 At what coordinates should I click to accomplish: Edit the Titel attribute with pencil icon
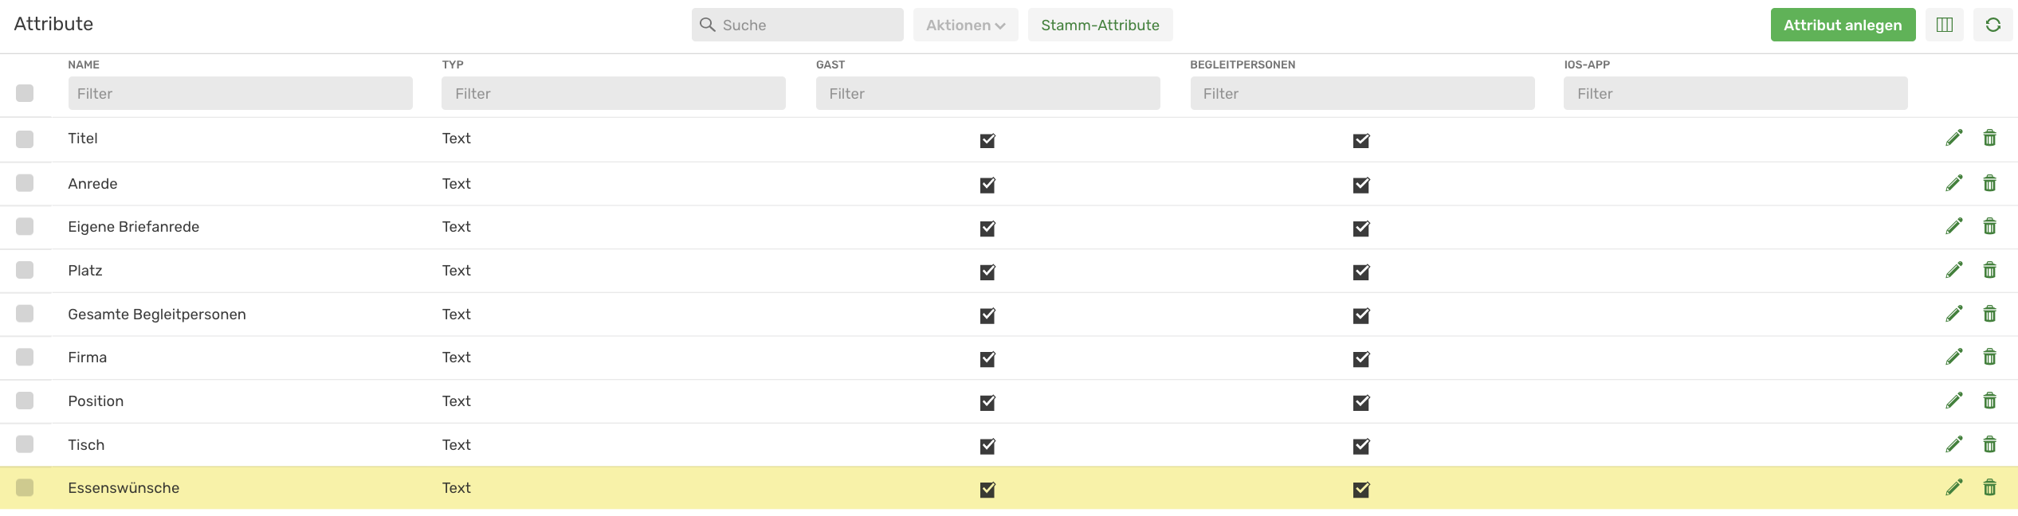1953,139
